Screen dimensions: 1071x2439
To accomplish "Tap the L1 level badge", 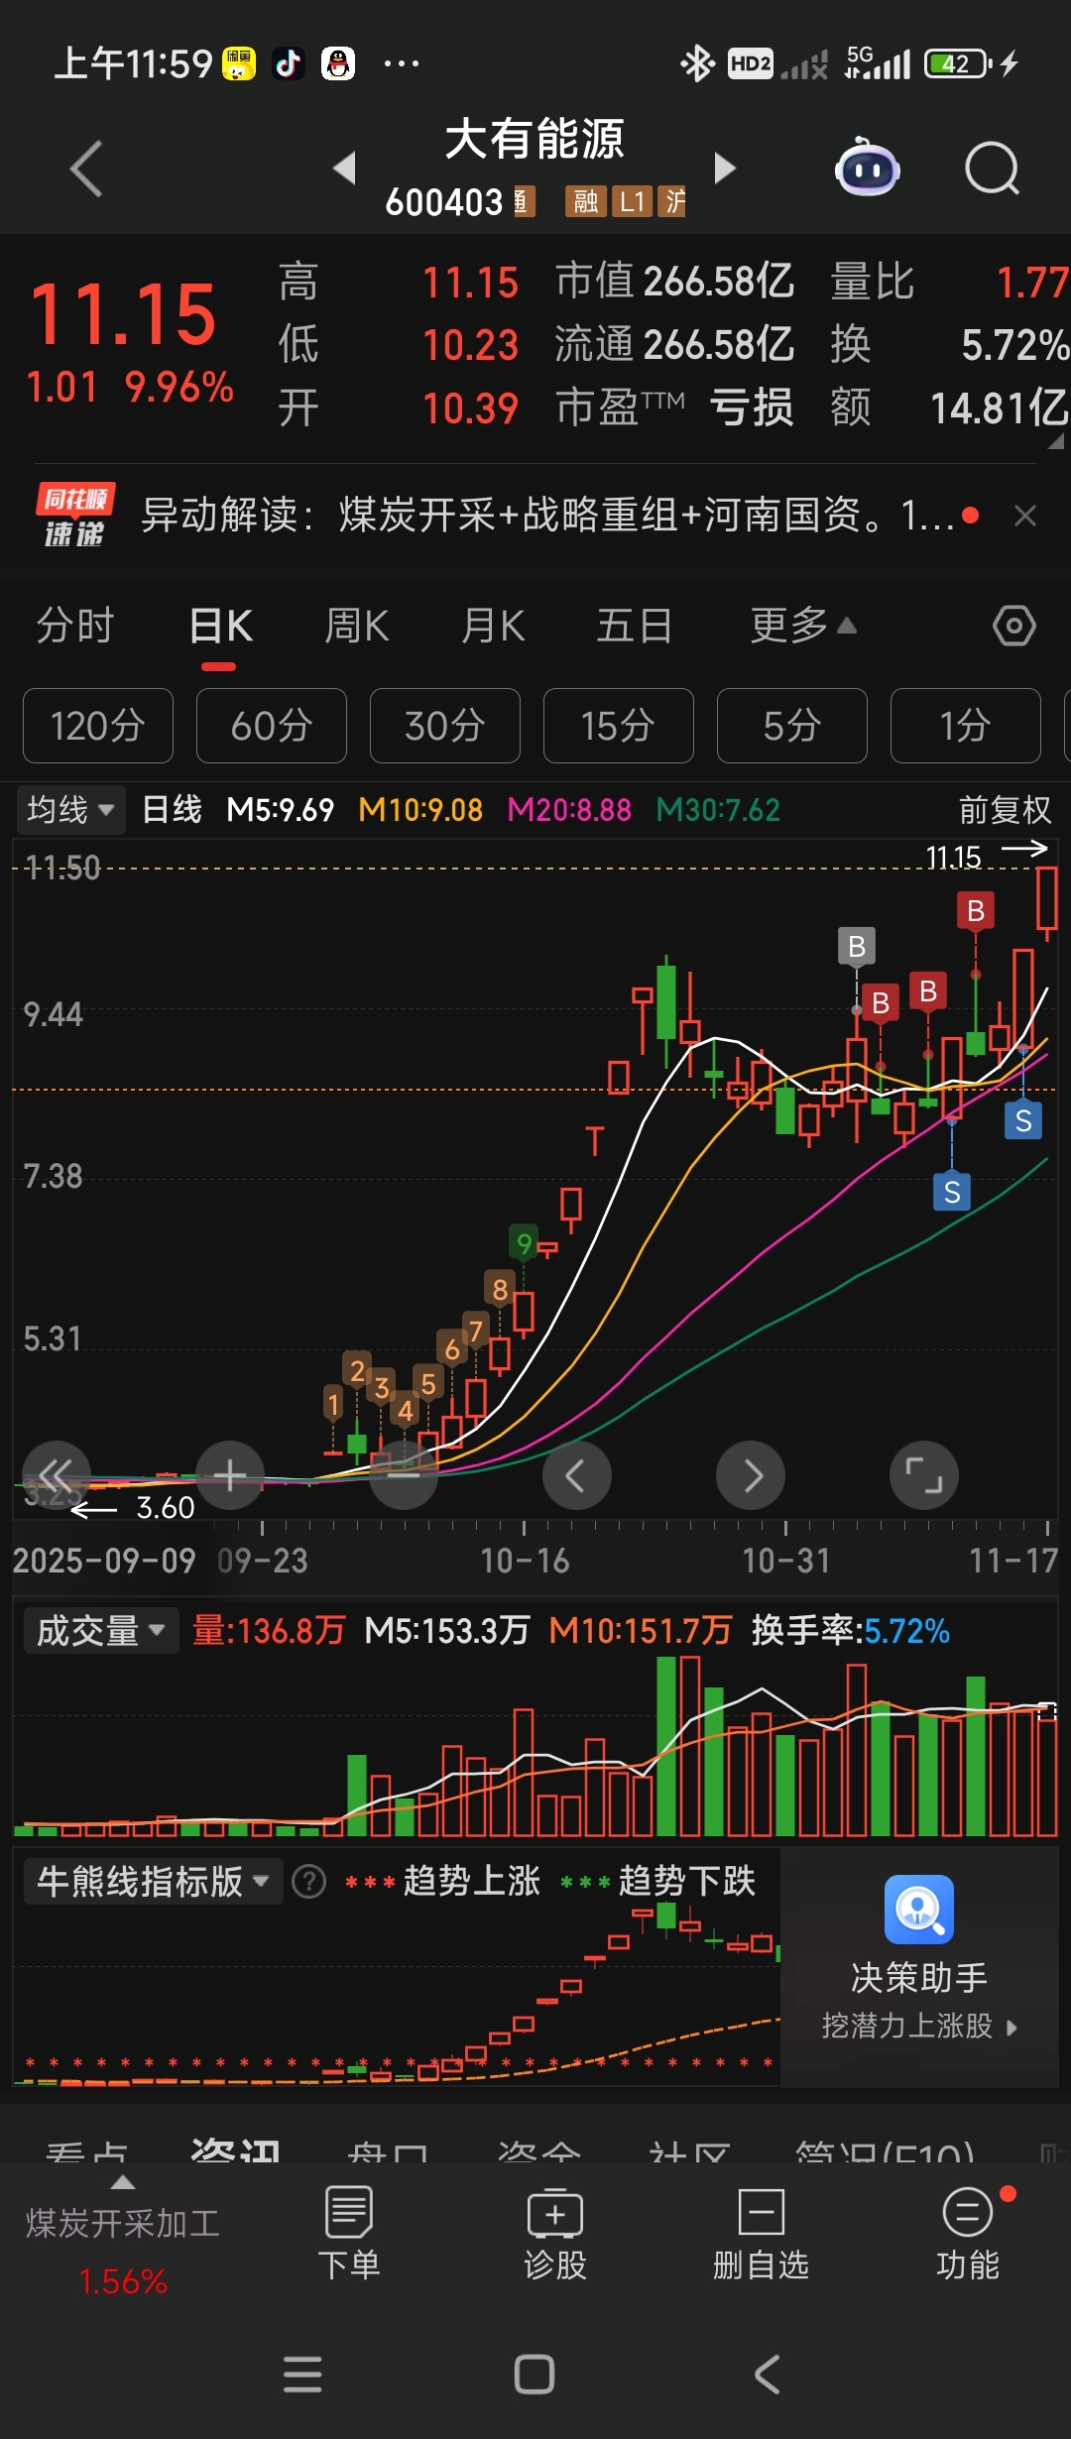I will click(632, 201).
